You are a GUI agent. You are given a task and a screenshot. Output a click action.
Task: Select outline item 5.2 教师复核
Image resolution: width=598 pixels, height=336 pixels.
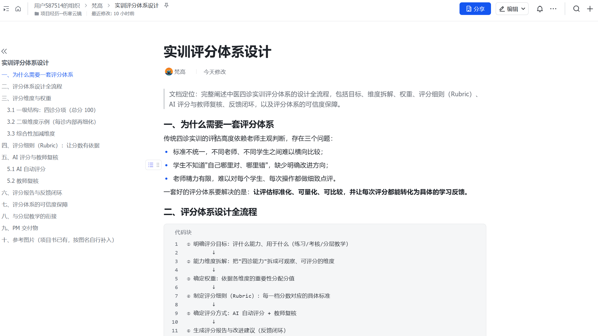point(23,181)
